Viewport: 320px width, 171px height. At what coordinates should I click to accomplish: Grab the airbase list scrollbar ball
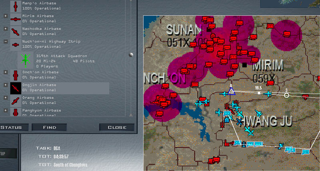coord(131,55)
